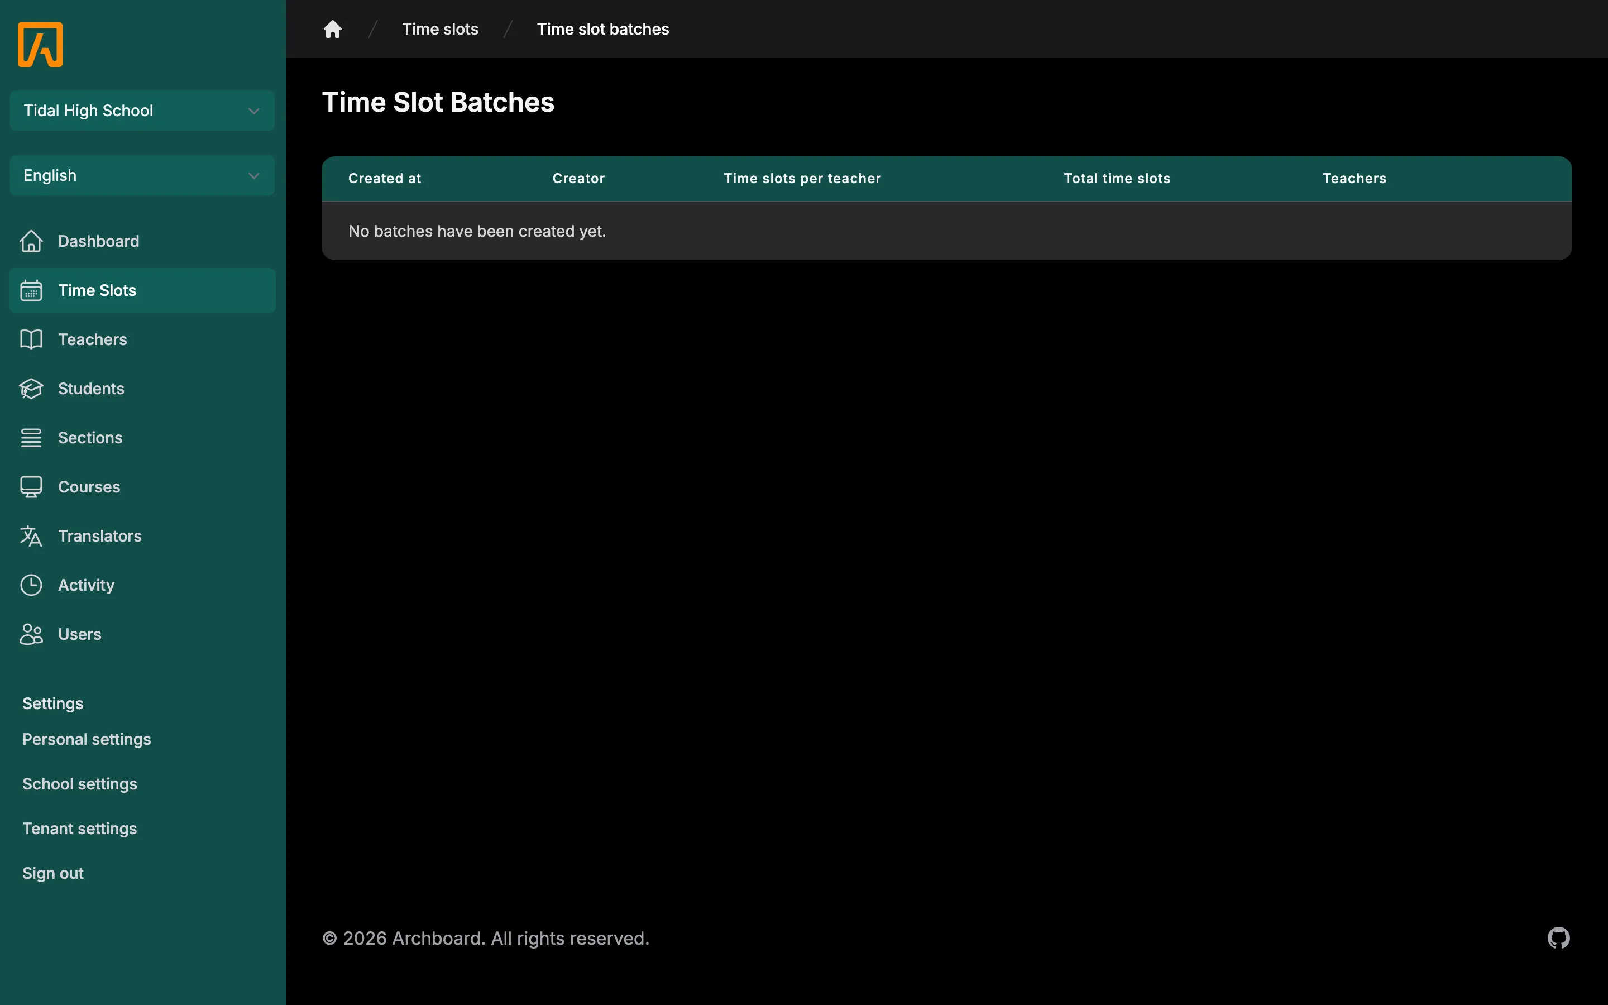
Task: Click the Total time slots column header
Action: coord(1117,178)
